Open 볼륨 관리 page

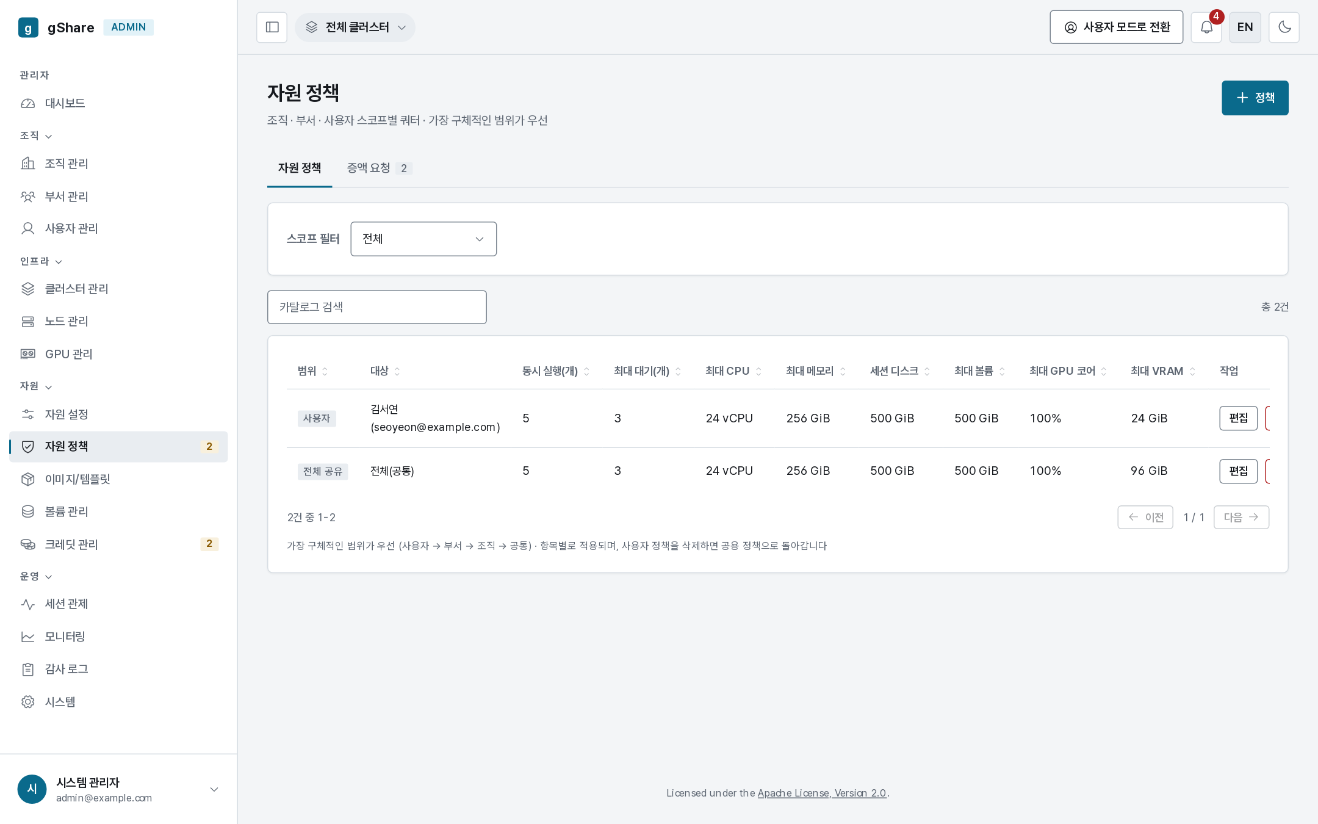(x=118, y=511)
